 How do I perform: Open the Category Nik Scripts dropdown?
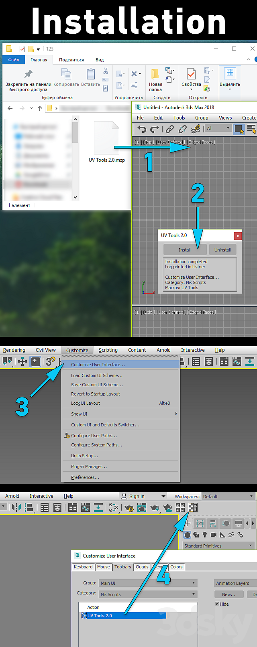click(148, 594)
